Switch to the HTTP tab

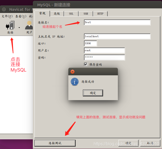[x=100, y=14]
